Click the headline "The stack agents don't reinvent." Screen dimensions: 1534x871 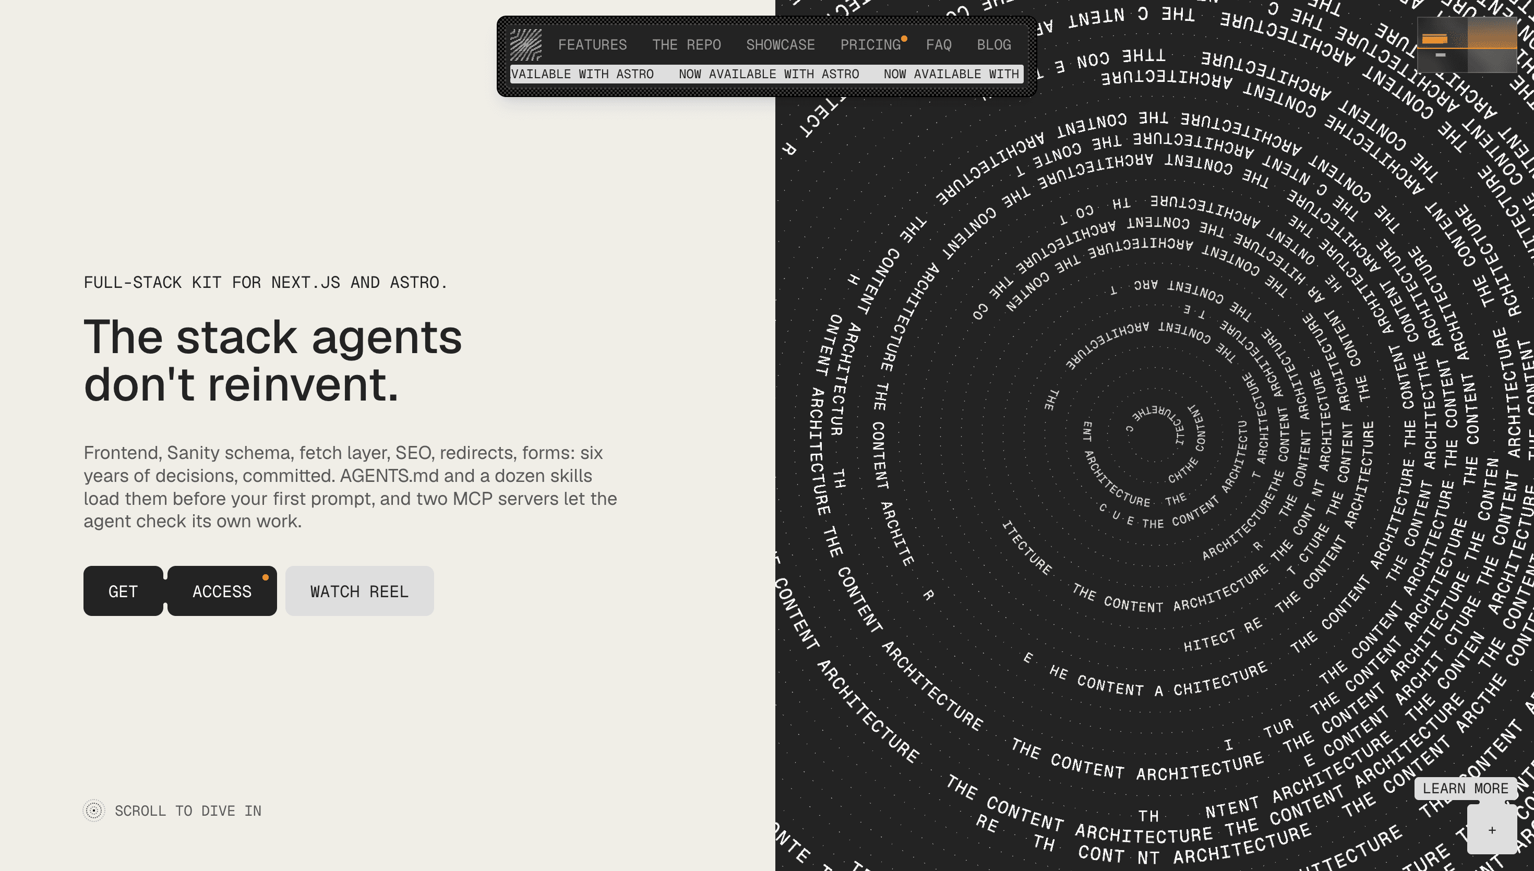pos(273,361)
